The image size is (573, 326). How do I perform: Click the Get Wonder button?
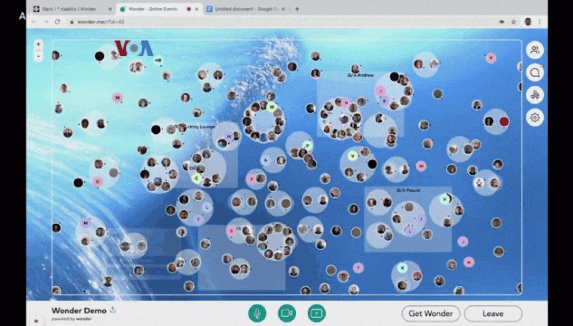[x=431, y=314]
